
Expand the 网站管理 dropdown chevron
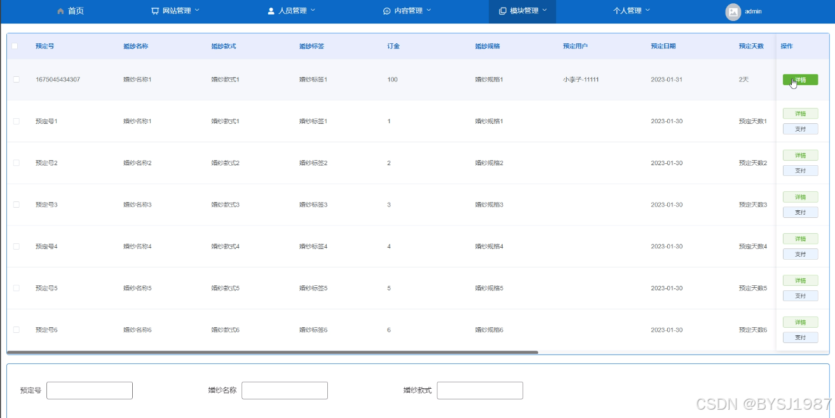(x=196, y=10)
